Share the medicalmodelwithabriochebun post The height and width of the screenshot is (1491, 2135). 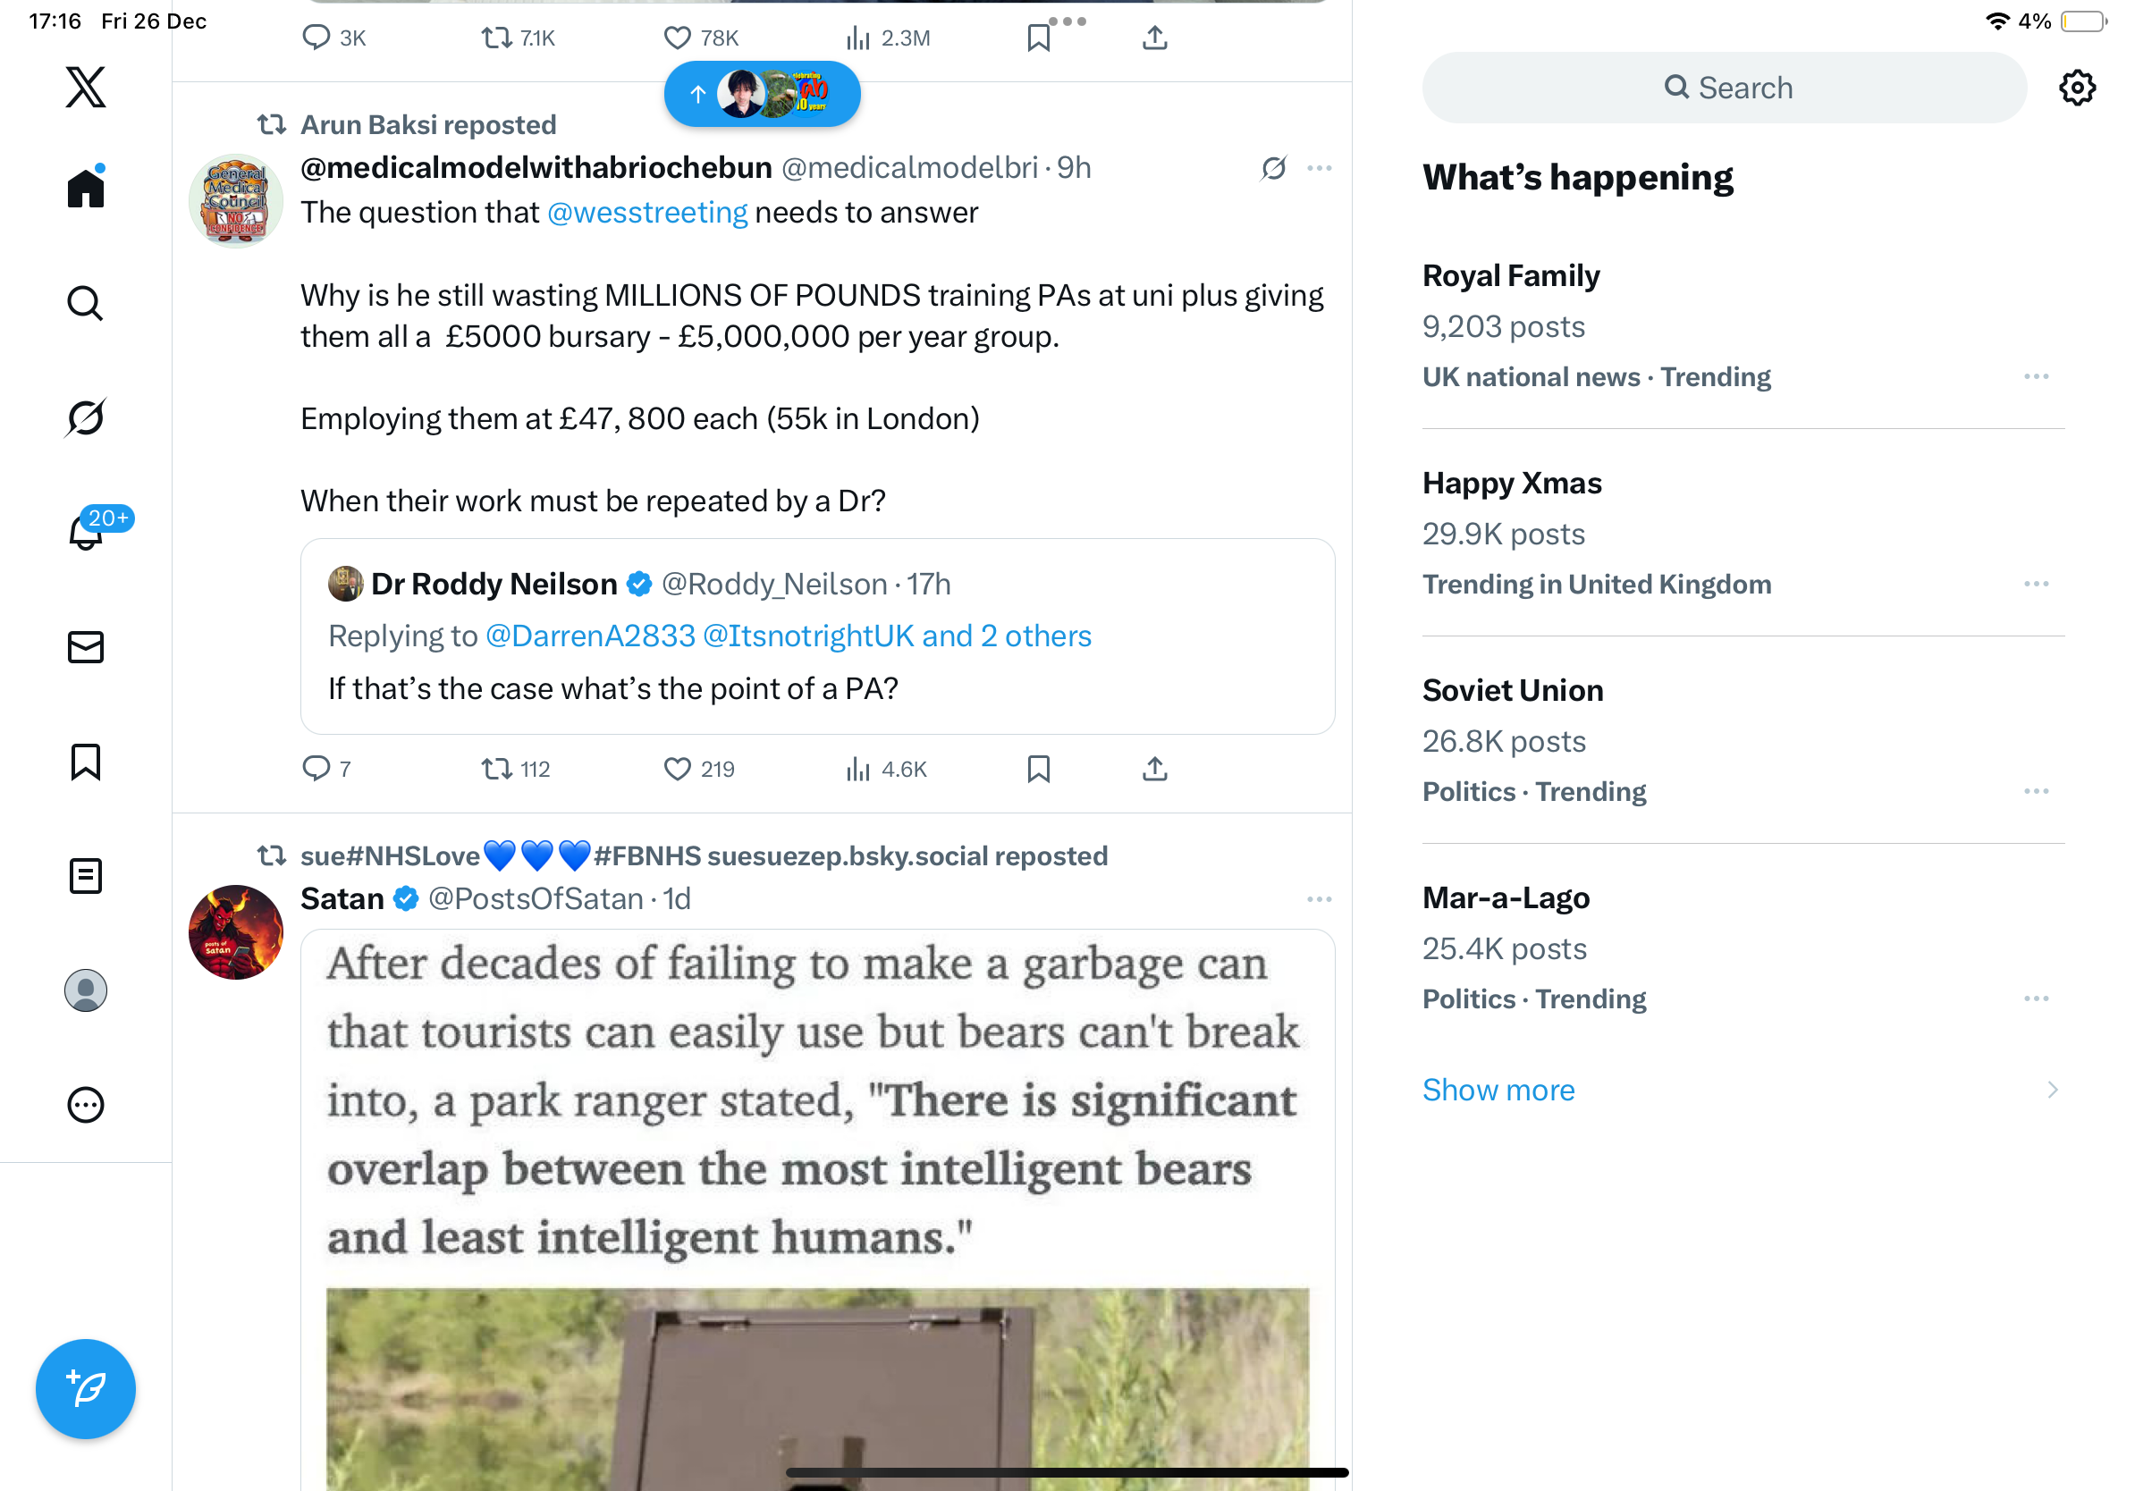1154,769
